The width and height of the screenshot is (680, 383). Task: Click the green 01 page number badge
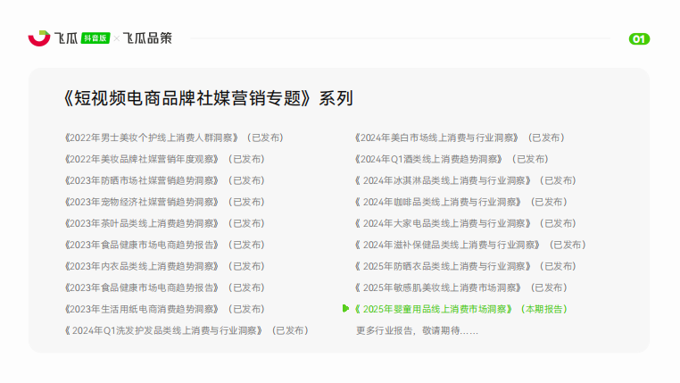pyautogui.click(x=639, y=39)
